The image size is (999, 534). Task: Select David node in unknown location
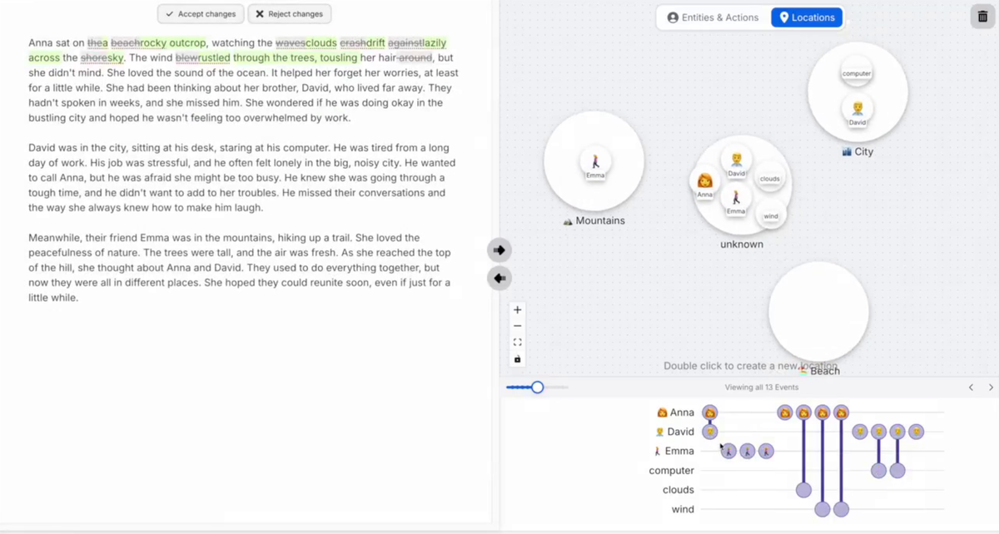[x=737, y=161]
